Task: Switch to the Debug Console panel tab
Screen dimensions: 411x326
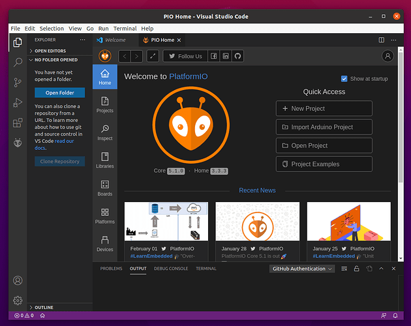Action: coord(170,269)
